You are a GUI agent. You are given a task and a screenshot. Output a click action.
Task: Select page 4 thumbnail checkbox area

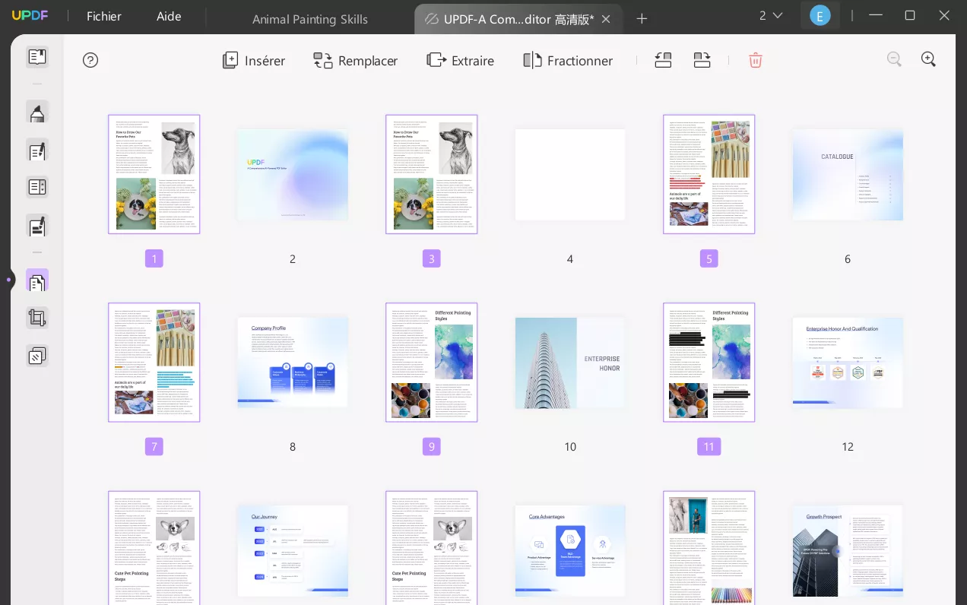click(569, 174)
